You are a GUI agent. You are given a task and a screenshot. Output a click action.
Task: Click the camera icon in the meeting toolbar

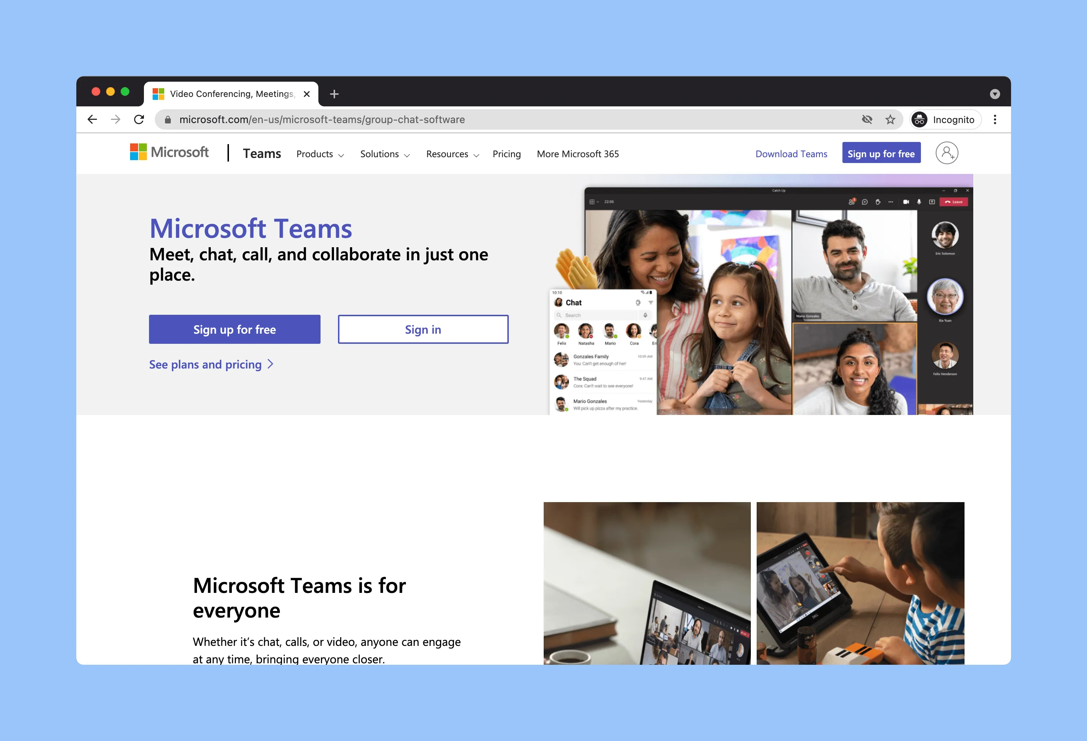point(906,202)
